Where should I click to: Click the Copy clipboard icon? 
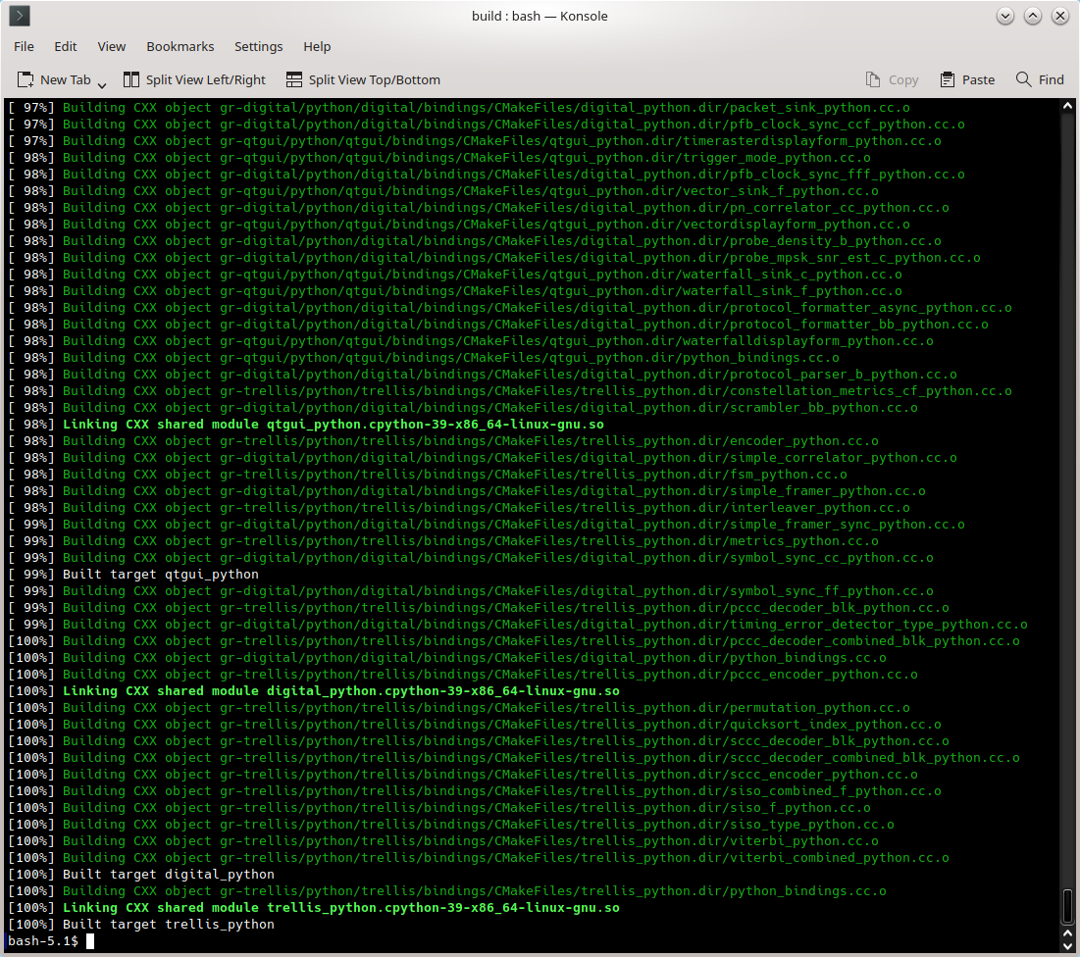(x=873, y=80)
